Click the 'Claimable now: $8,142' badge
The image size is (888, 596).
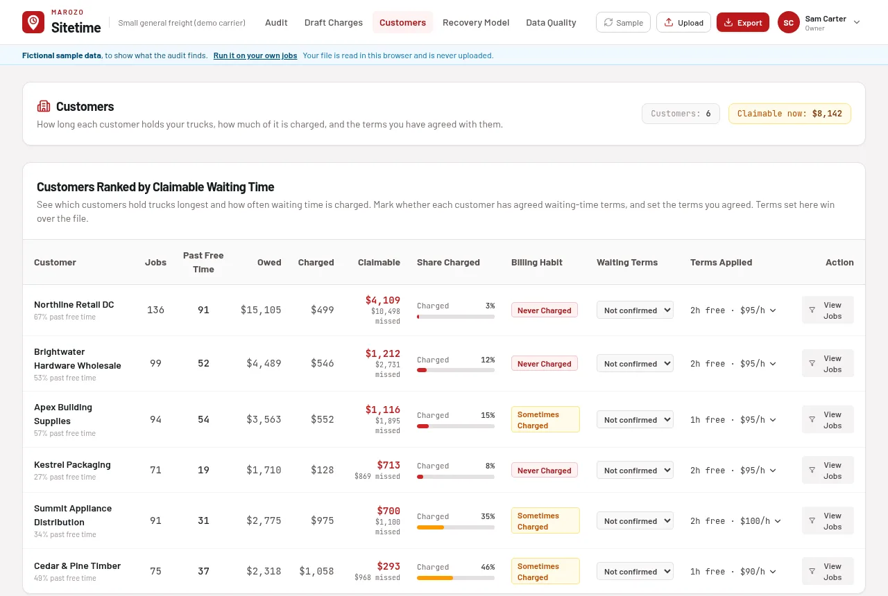(x=789, y=114)
